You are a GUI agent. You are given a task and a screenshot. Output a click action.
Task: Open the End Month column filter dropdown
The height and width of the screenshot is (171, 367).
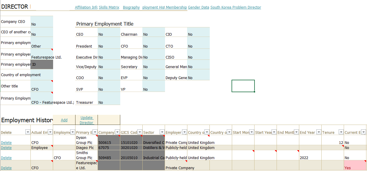click(296, 132)
